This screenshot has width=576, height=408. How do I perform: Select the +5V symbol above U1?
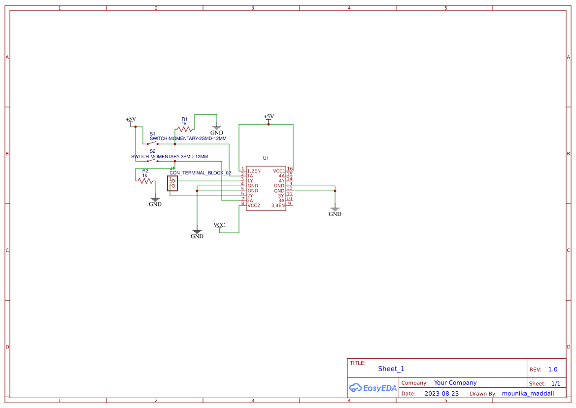click(268, 117)
